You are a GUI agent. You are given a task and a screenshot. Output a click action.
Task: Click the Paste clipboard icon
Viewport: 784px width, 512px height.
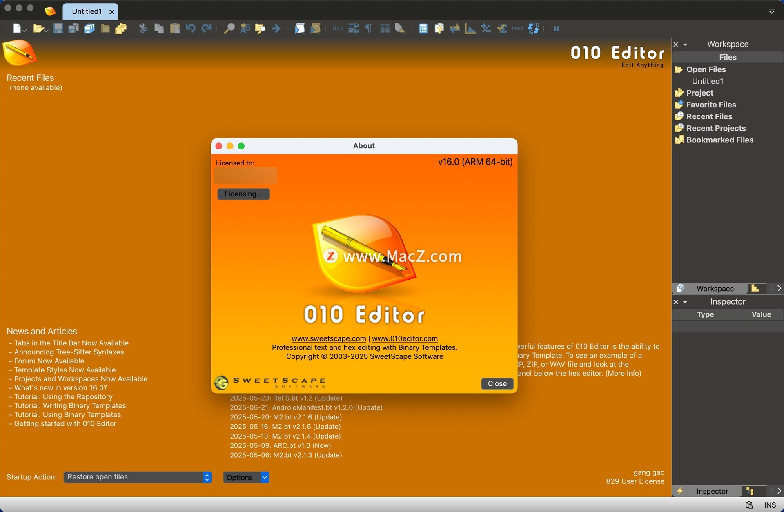(x=175, y=29)
